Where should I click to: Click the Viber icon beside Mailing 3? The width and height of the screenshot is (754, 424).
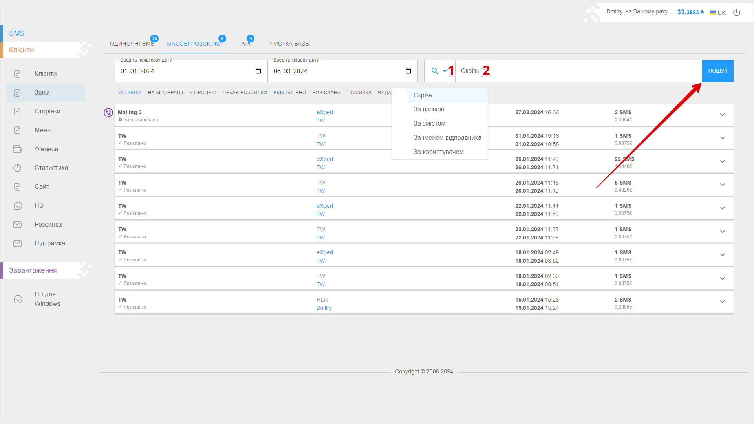coord(108,113)
